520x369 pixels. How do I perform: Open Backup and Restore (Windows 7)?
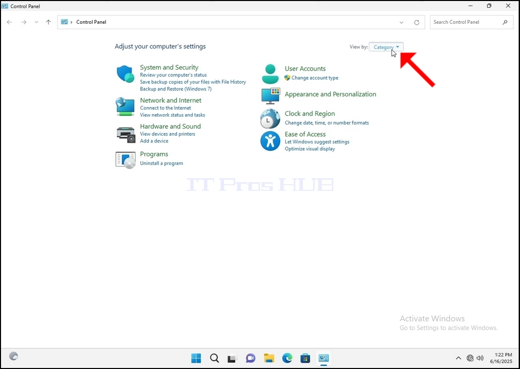point(176,89)
